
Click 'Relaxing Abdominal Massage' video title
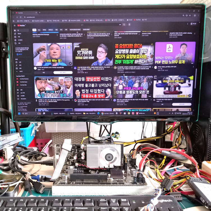click(41, 35)
